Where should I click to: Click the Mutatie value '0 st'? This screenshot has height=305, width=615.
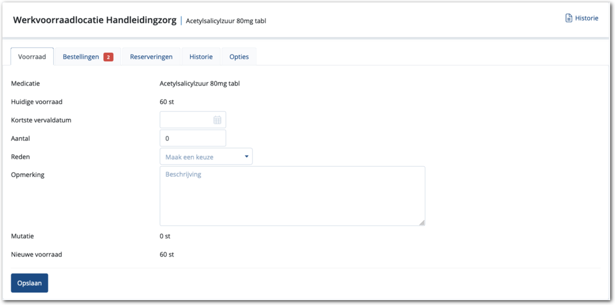165,236
